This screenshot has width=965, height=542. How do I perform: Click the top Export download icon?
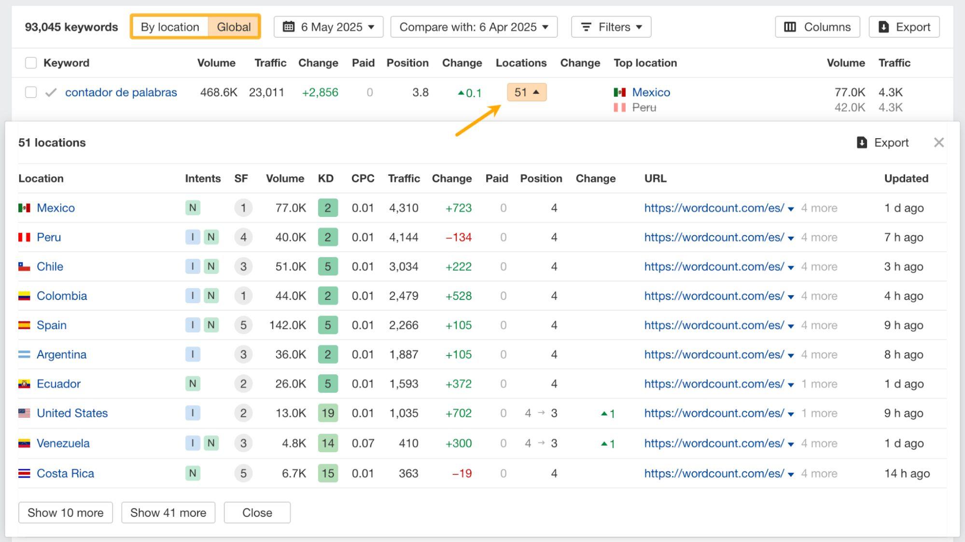tap(883, 27)
